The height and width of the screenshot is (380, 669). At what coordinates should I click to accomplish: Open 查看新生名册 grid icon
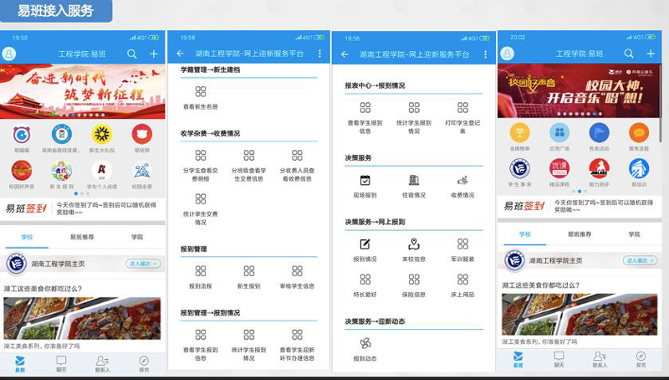pyautogui.click(x=201, y=92)
